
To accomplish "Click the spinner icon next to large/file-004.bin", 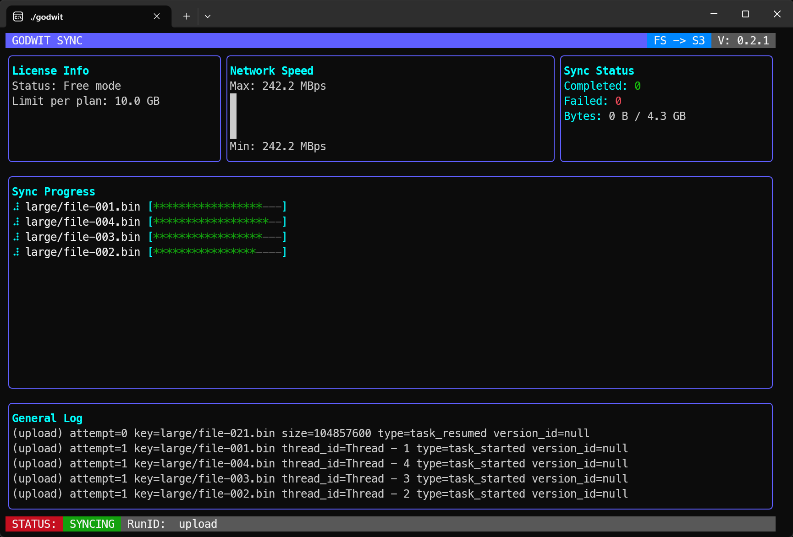I will click(x=17, y=222).
